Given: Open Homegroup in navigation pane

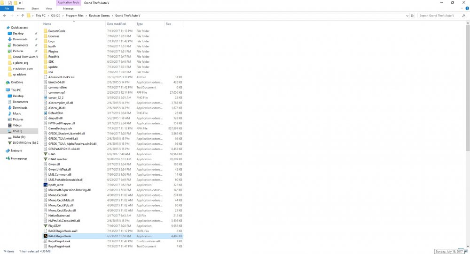Looking at the screenshot, I should click(19, 158).
